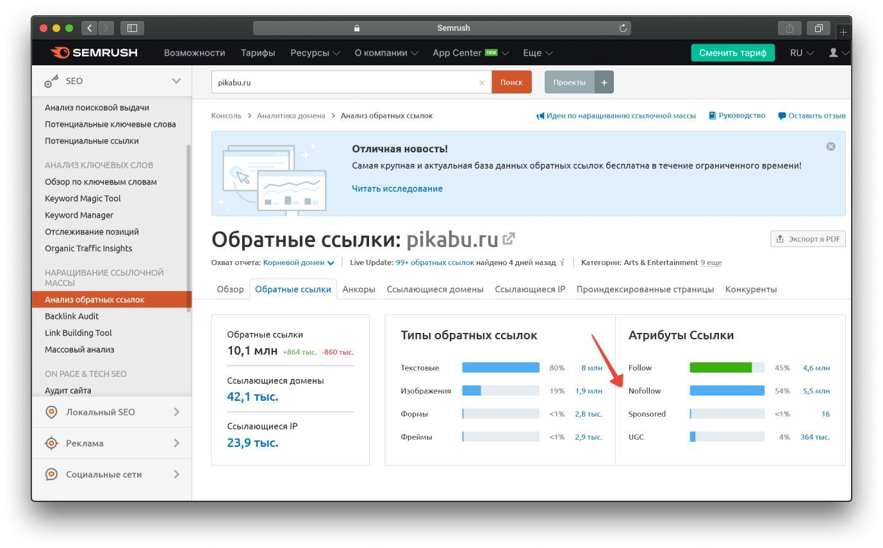Open RU language selector
This screenshot has height=548, width=883.
pyautogui.click(x=802, y=52)
